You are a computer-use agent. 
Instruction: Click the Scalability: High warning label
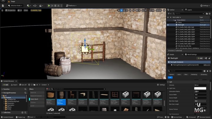click(36, 10)
